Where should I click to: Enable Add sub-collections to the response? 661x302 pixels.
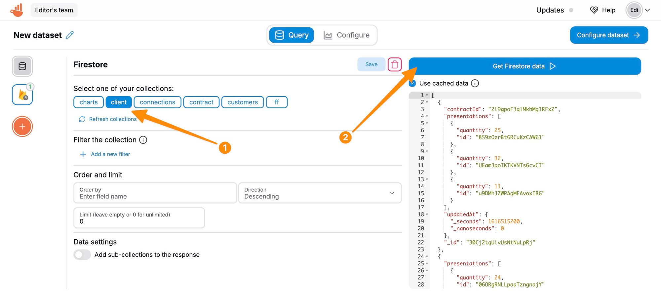coord(82,255)
